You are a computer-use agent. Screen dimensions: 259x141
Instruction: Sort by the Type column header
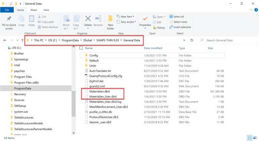pyautogui.click(x=182, y=48)
